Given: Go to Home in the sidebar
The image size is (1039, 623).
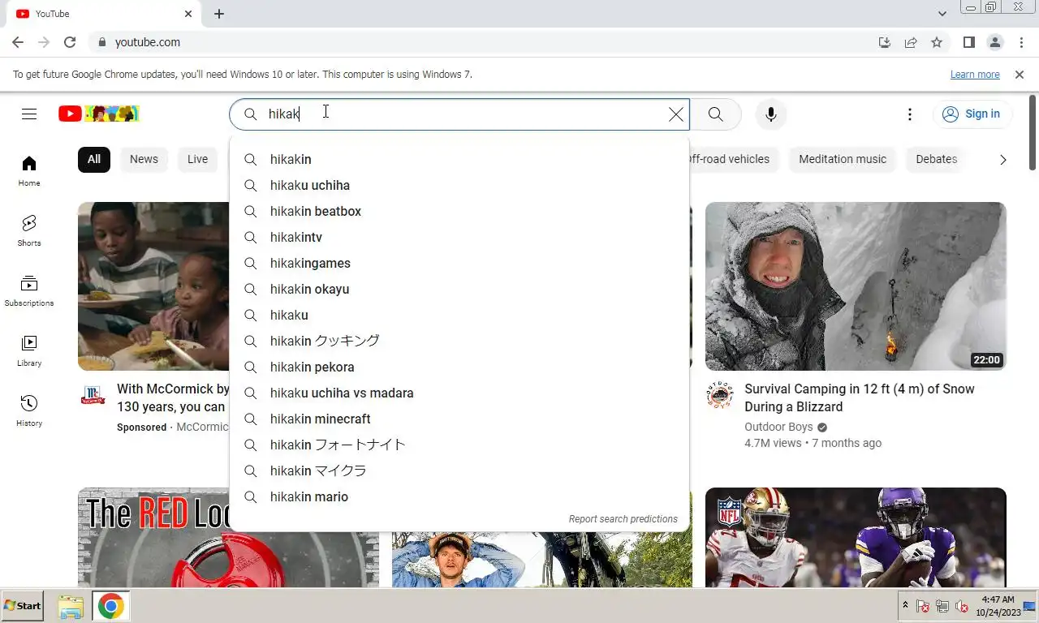Looking at the screenshot, I should point(29,170).
